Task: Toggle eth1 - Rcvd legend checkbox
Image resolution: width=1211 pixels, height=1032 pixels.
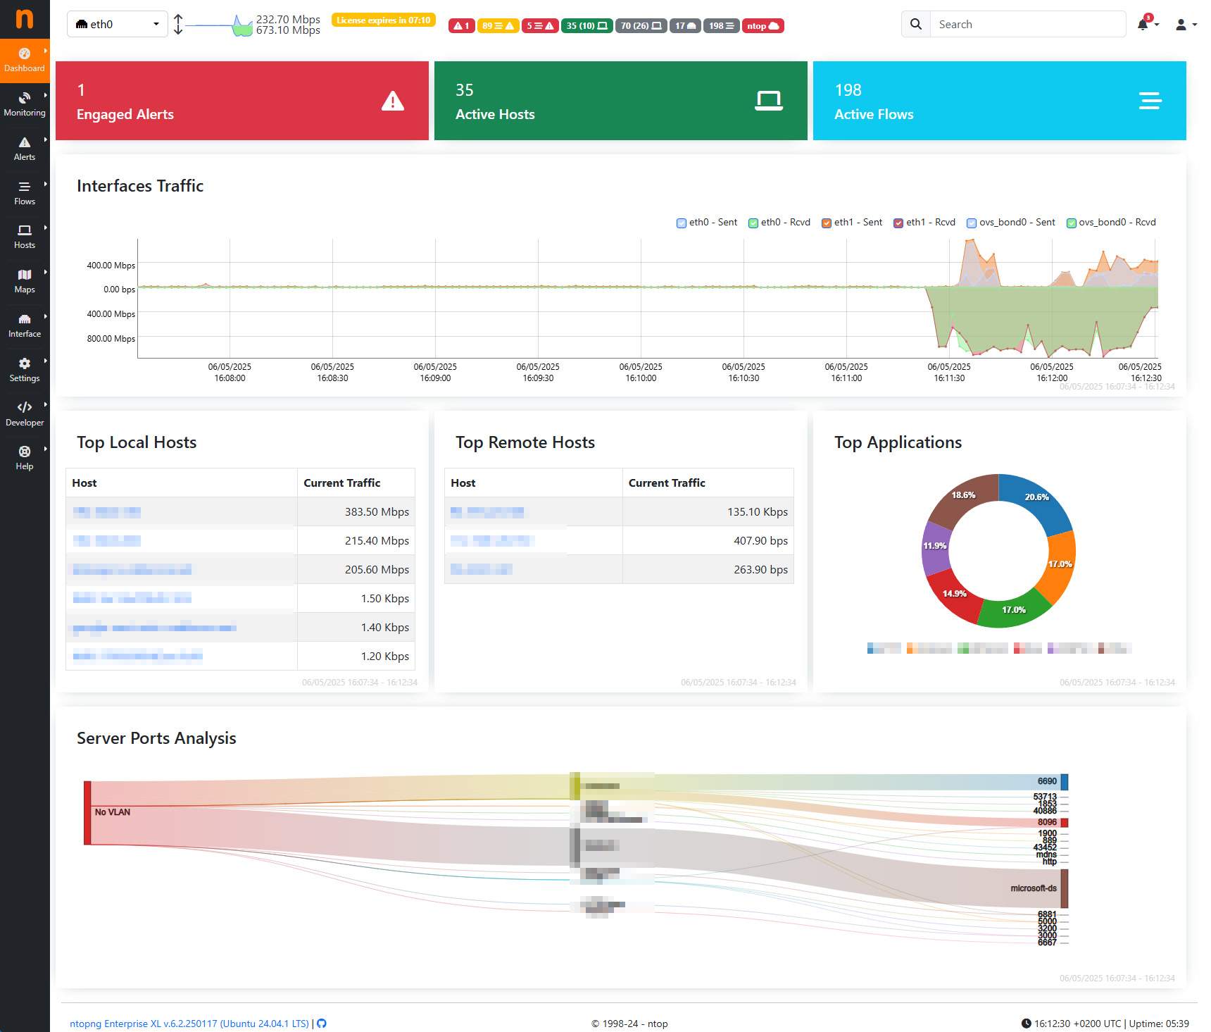Action: (x=898, y=223)
